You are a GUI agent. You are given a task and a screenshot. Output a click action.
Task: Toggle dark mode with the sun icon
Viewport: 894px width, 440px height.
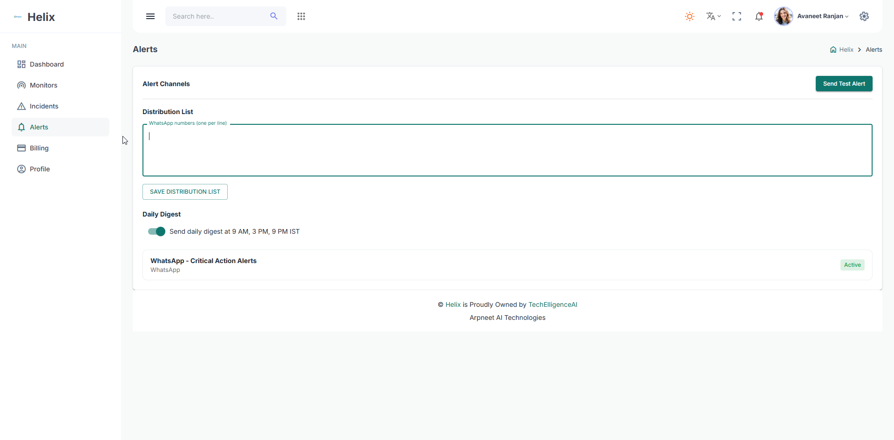(689, 16)
